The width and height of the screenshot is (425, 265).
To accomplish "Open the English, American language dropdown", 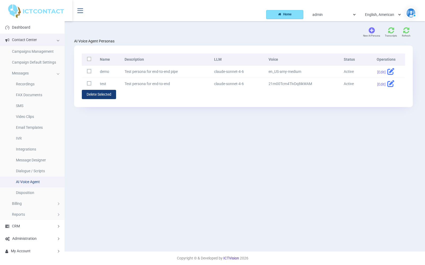I will 383,15.
